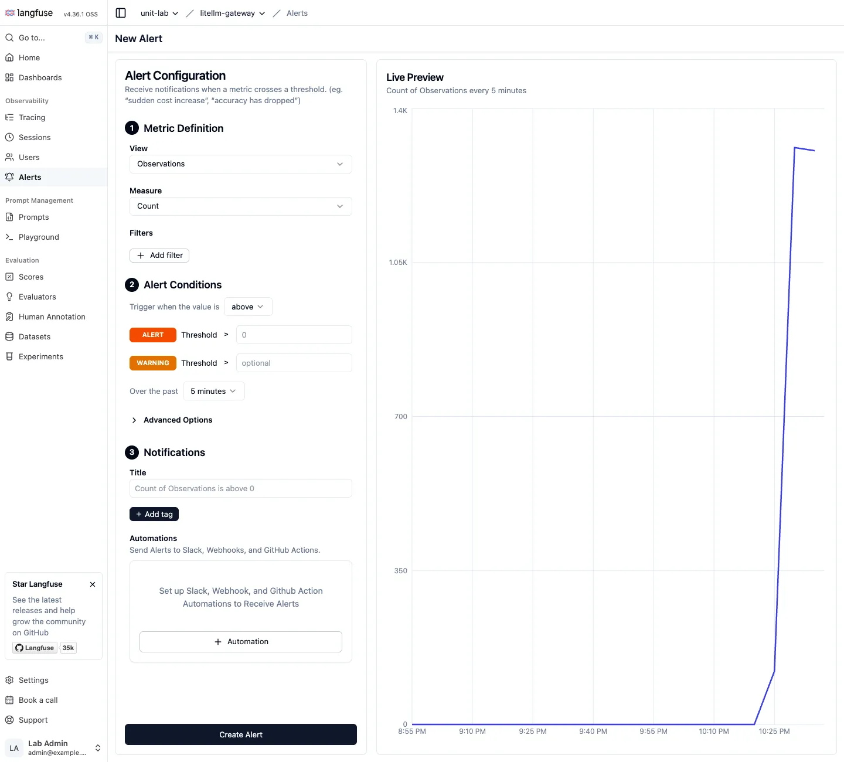The image size is (844, 762).
Task: Expand Advanced Options section
Action: tap(171, 420)
